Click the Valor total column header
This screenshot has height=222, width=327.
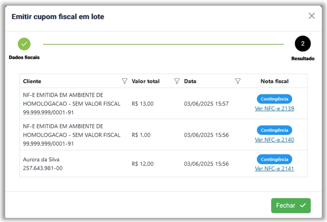[145, 81]
